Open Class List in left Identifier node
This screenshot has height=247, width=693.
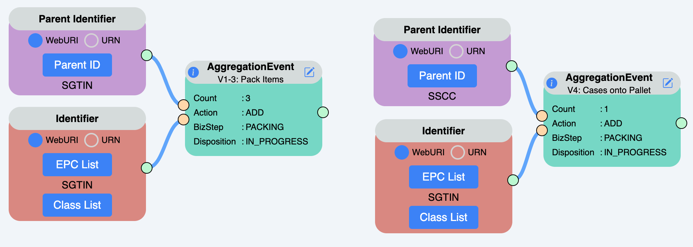click(77, 205)
